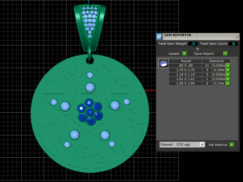Click the Update button label
Image resolution: width=243 pixels, height=182 pixels.
pos(174,54)
